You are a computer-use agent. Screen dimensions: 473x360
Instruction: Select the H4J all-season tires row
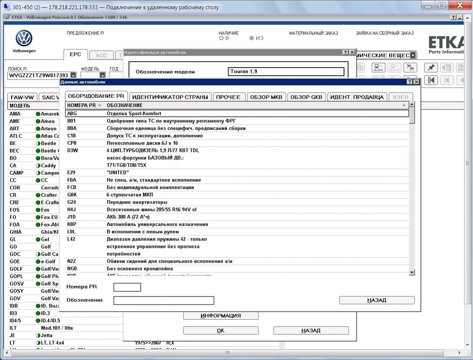237,210
